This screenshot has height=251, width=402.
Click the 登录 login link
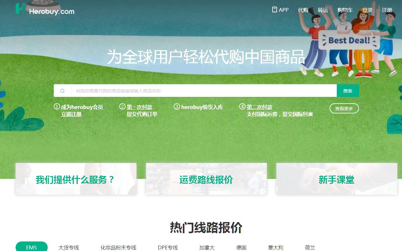tap(367, 10)
